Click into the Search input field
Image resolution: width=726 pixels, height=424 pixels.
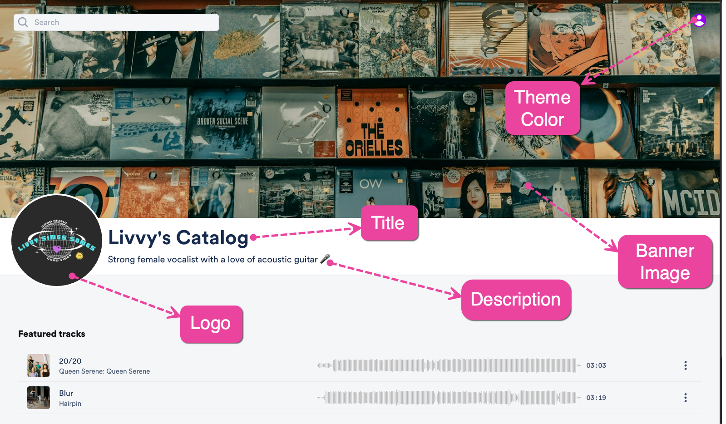point(116,22)
